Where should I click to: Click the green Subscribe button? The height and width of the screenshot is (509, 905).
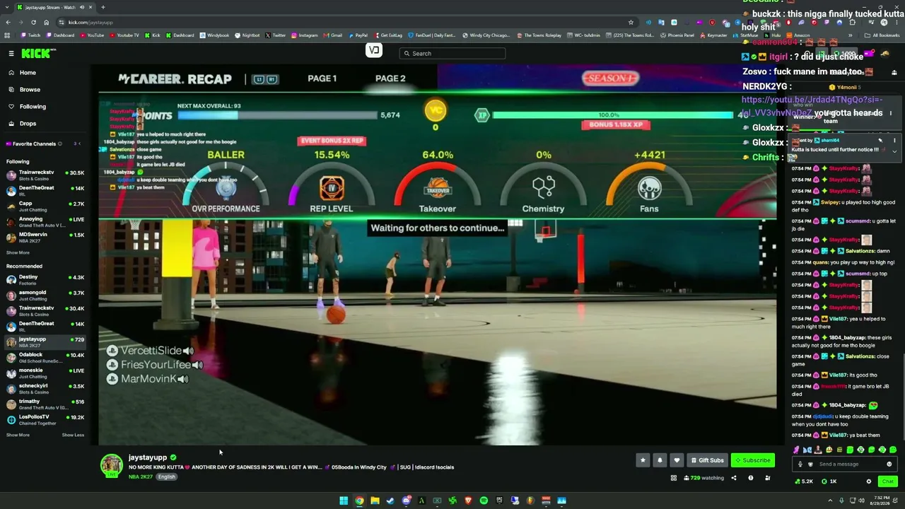pos(752,460)
